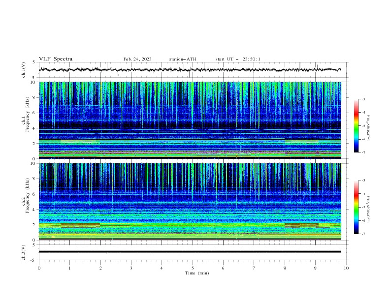390x301 pixels.
Task: Click the ch.1 spectrogram color bar
Action: pyautogui.click(x=357, y=125)
